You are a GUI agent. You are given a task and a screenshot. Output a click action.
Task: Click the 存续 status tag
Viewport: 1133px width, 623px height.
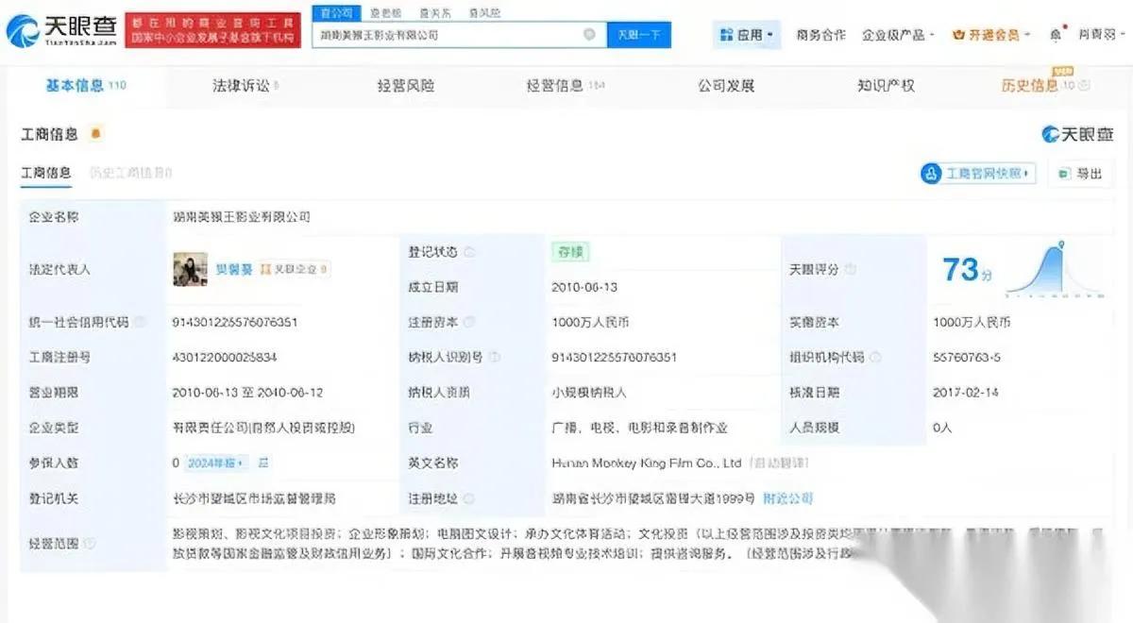click(x=570, y=252)
